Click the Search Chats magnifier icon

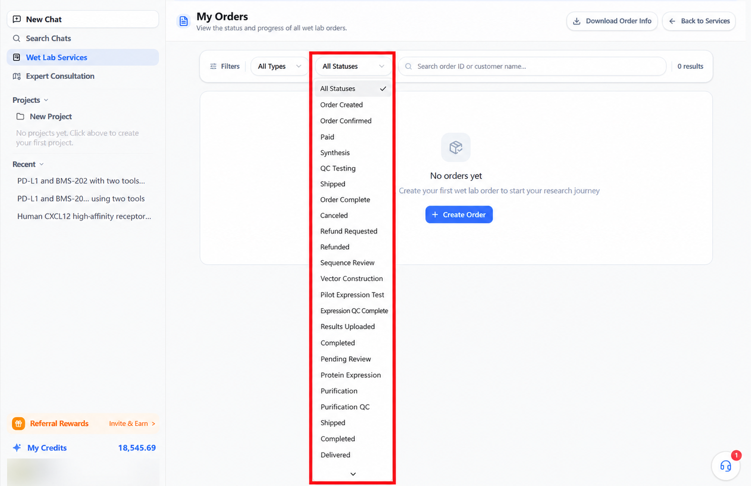click(x=17, y=38)
